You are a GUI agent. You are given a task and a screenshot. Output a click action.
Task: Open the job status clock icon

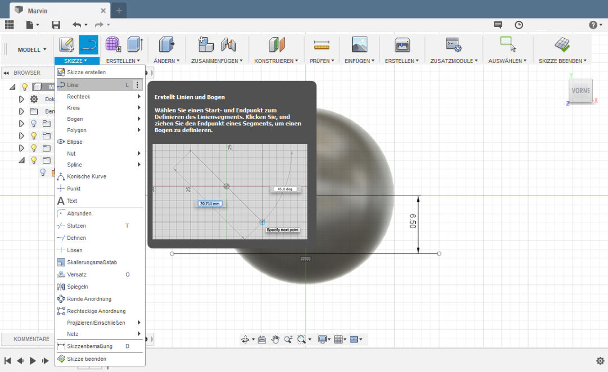pyautogui.click(x=519, y=25)
